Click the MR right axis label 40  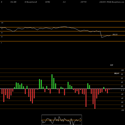pos(122,82)
